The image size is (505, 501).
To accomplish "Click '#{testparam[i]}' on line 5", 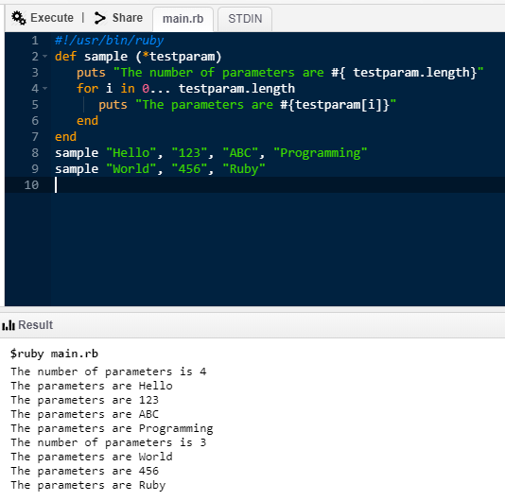I will (x=335, y=105).
